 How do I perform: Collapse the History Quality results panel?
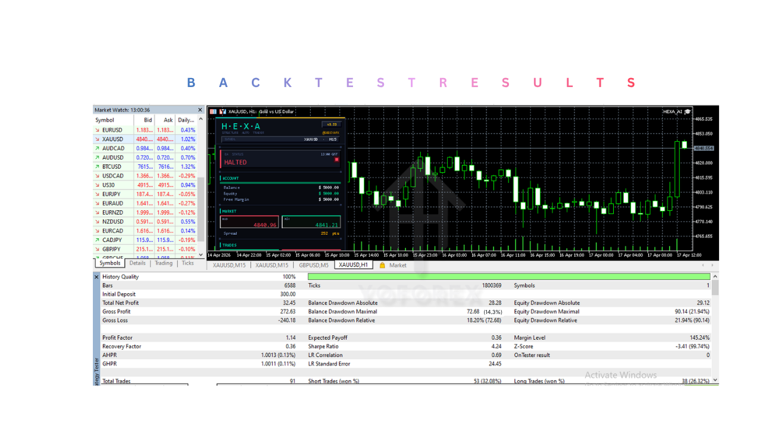96,276
